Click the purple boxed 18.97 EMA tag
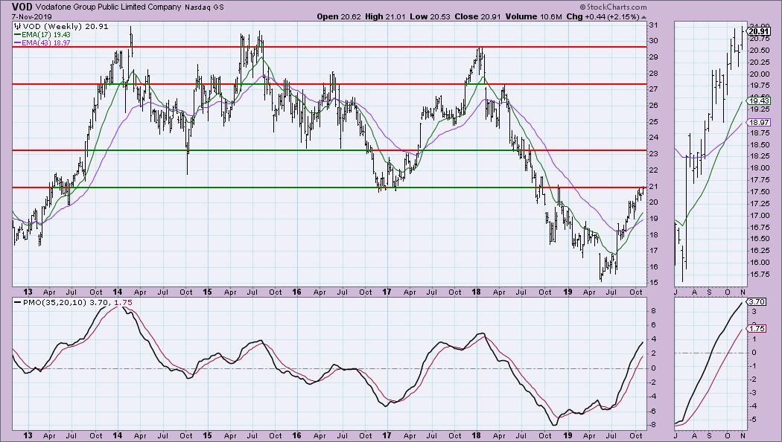Viewport: 782px width, 442px height. pyautogui.click(x=760, y=123)
